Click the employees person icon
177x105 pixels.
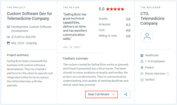pyautogui.click(x=142, y=61)
